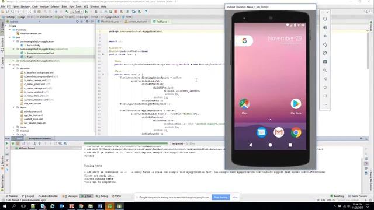The image size is (374, 210).
Task: Open Chrome in the emulator dock
Action: [x=296, y=132]
